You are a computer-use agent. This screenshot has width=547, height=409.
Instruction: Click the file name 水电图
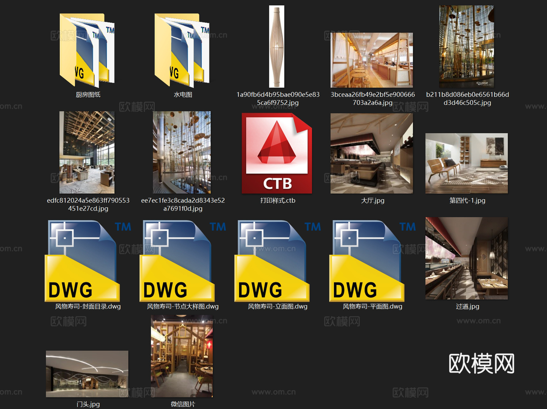[183, 95]
